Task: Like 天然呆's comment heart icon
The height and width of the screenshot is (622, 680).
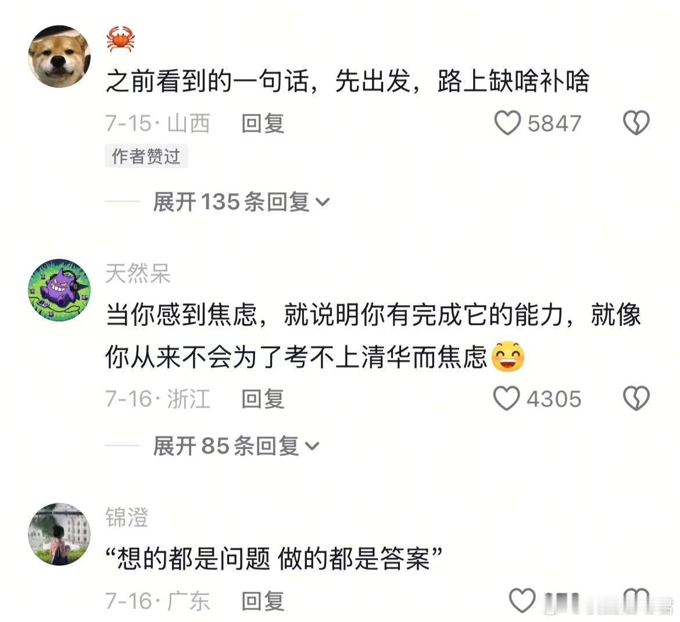Action: pyautogui.click(x=507, y=398)
